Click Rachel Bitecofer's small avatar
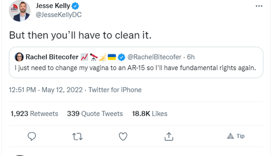The image size is (271, 156). pos(19,57)
